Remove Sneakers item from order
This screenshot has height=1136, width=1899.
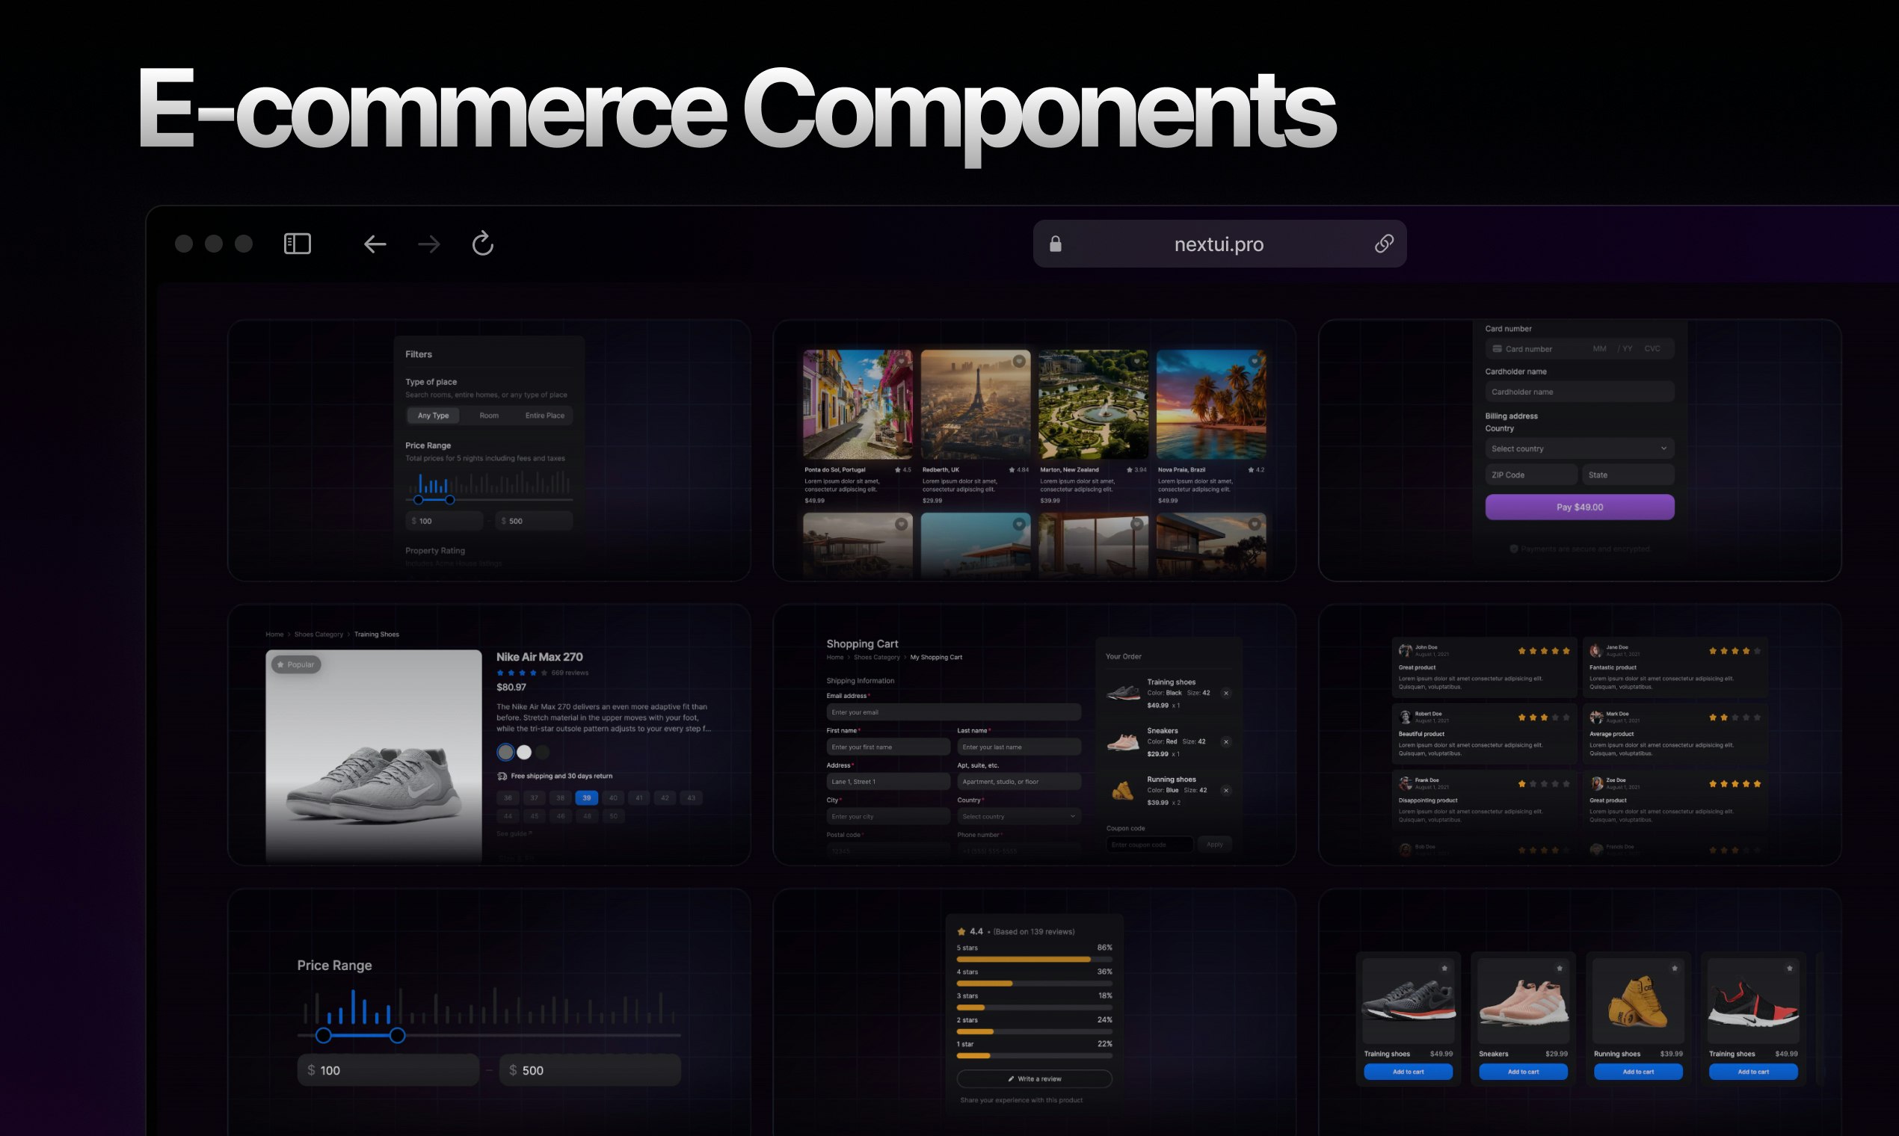[x=1226, y=742]
